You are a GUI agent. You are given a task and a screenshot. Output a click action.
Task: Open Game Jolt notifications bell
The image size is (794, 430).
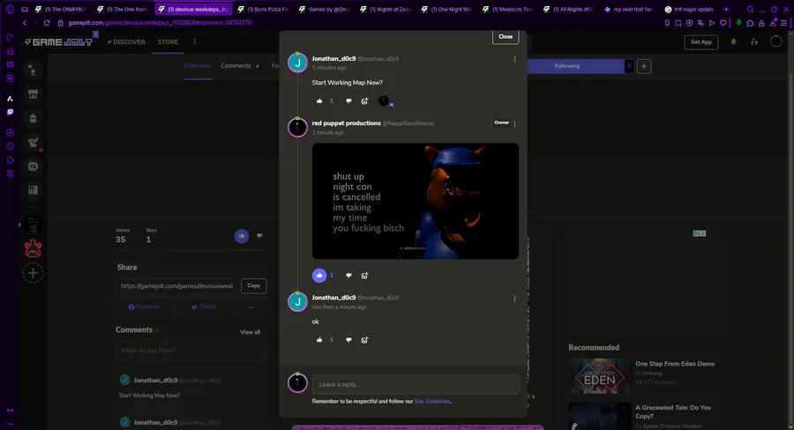point(733,42)
